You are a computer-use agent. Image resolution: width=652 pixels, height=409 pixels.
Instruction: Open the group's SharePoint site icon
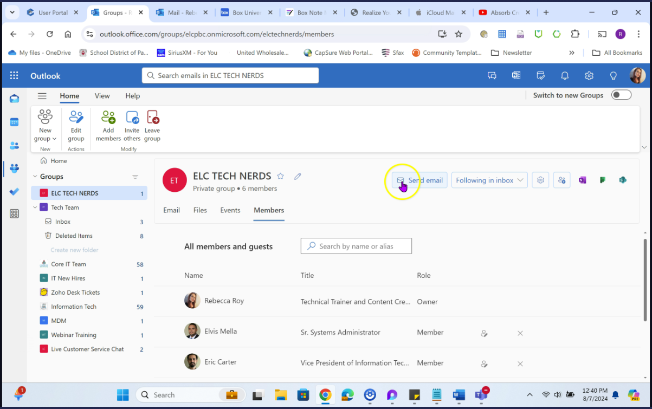623,180
